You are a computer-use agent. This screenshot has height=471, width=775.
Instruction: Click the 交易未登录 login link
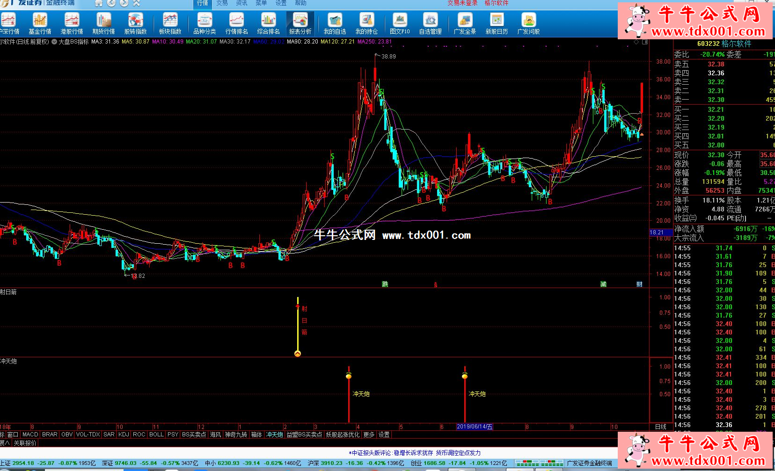[x=462, y=3]
